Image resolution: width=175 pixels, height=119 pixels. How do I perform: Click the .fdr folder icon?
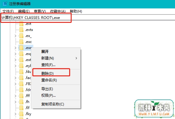[x=21, y=90]
